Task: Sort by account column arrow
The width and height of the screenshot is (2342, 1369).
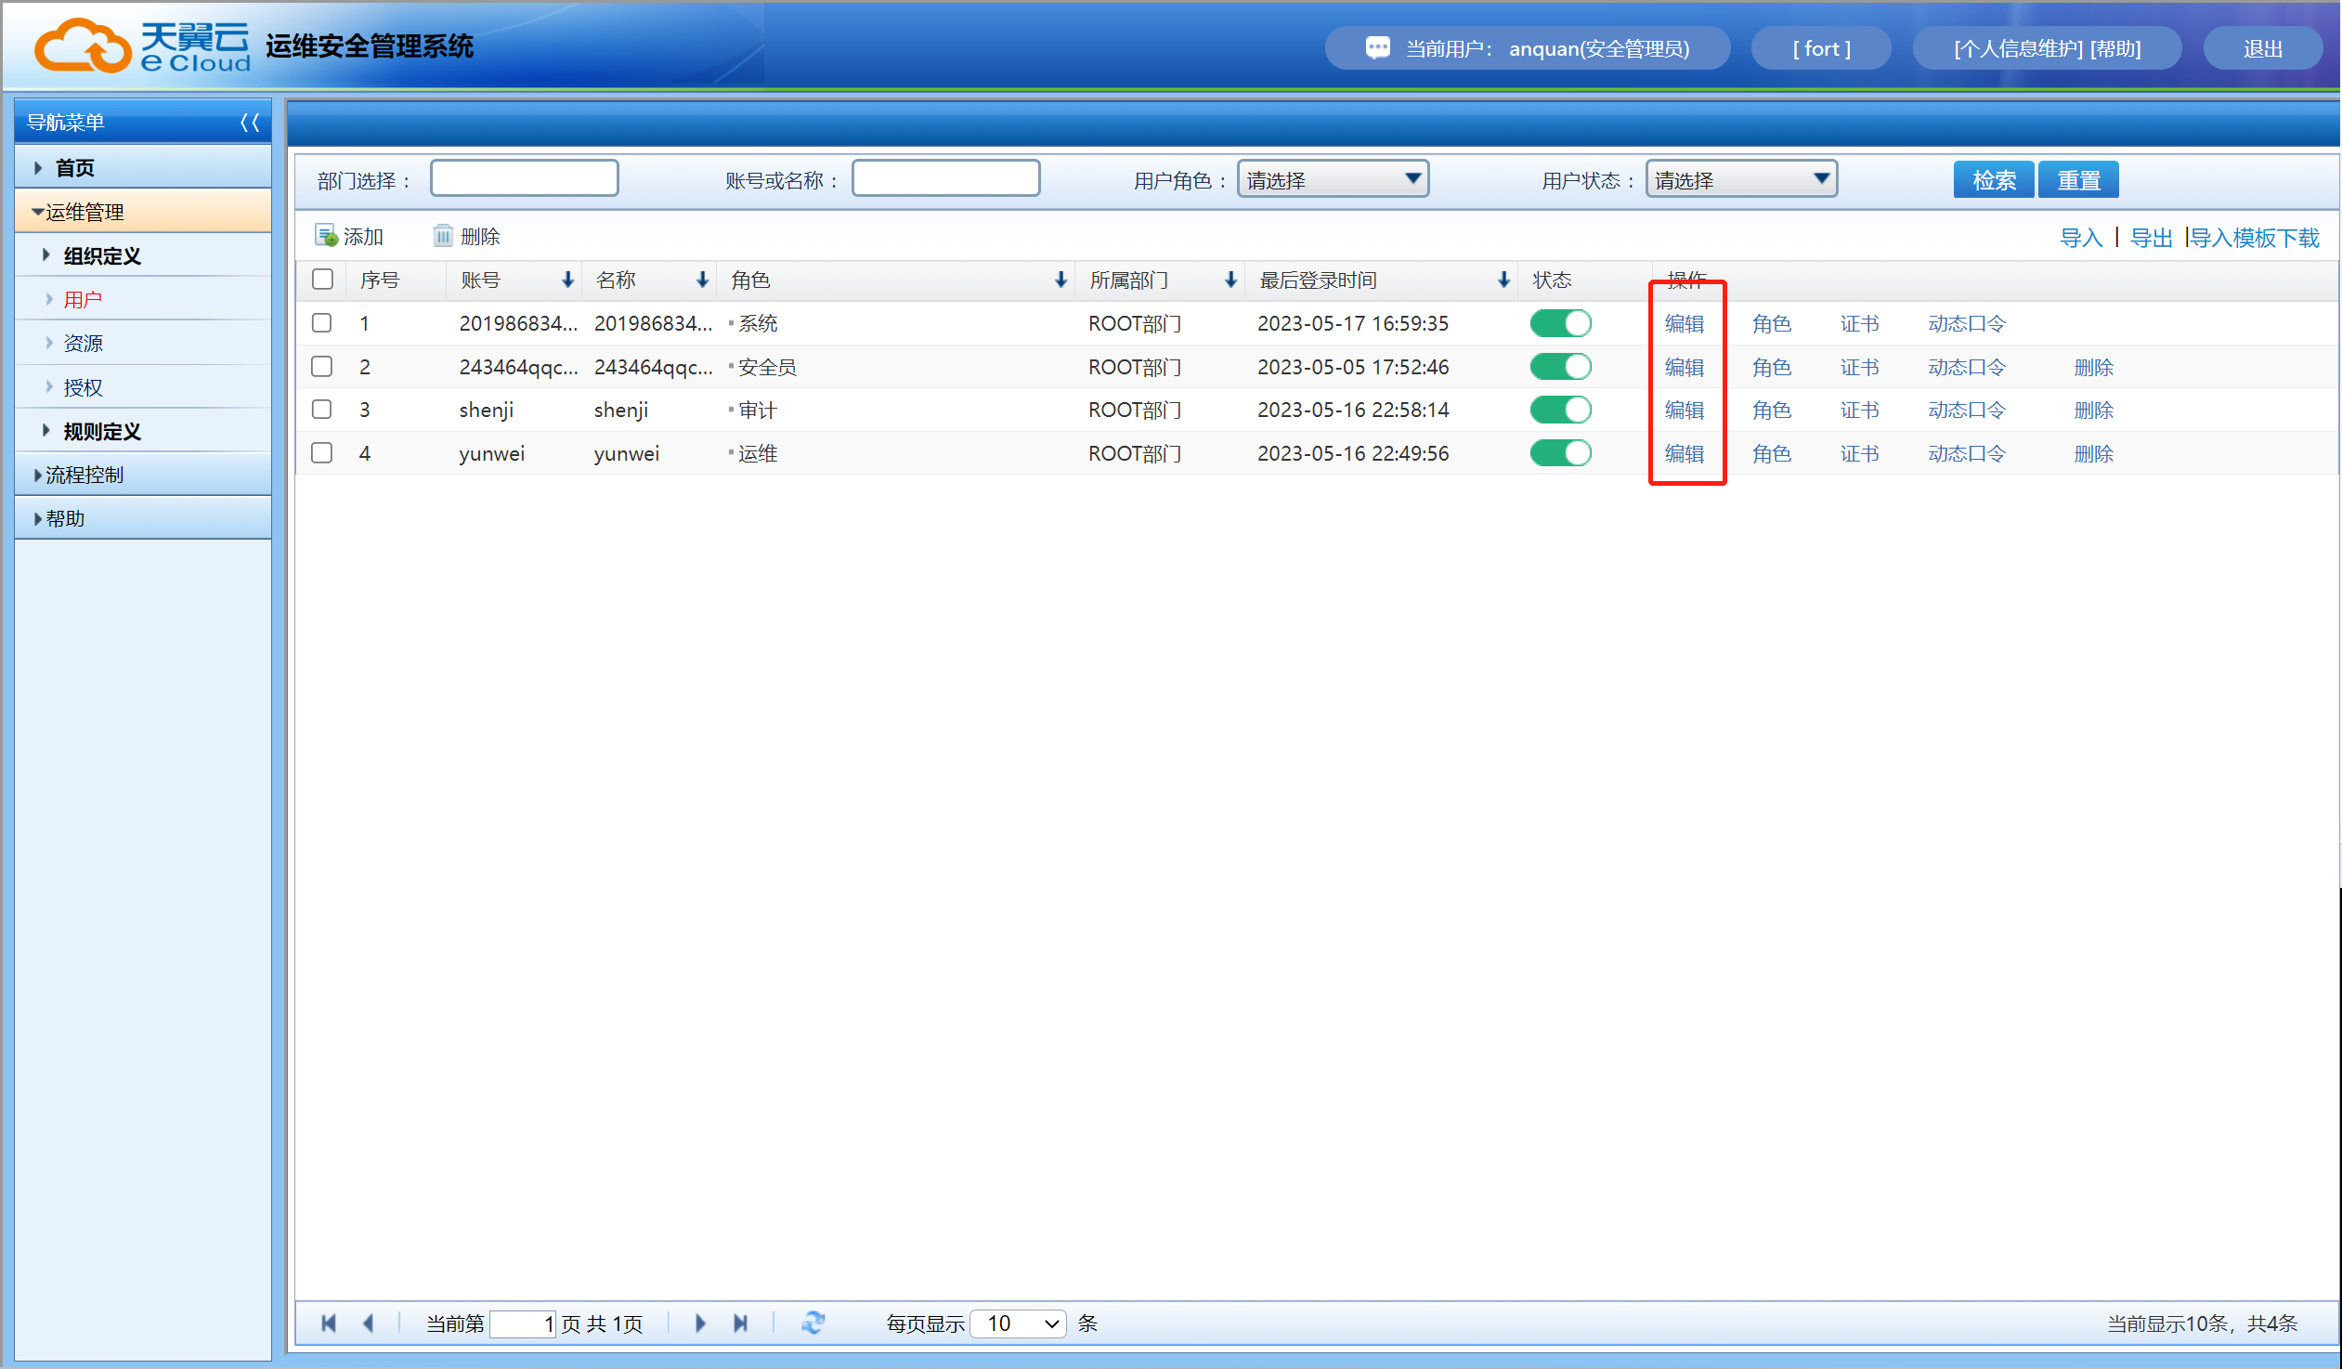Action: pyautogui.click(x=566, y=280)
